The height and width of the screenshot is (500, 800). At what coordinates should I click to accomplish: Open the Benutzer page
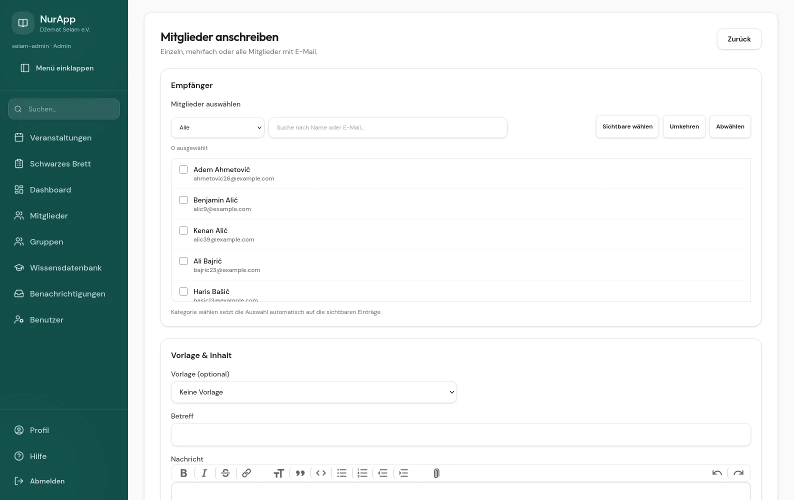(x=64, y=319)
